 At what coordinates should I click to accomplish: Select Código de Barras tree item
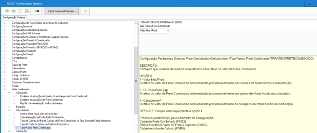tap(21, 75)
